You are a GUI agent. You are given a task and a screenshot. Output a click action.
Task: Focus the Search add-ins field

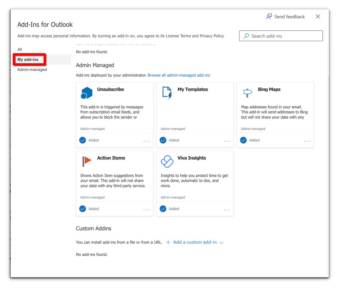(x=284, y=36)
